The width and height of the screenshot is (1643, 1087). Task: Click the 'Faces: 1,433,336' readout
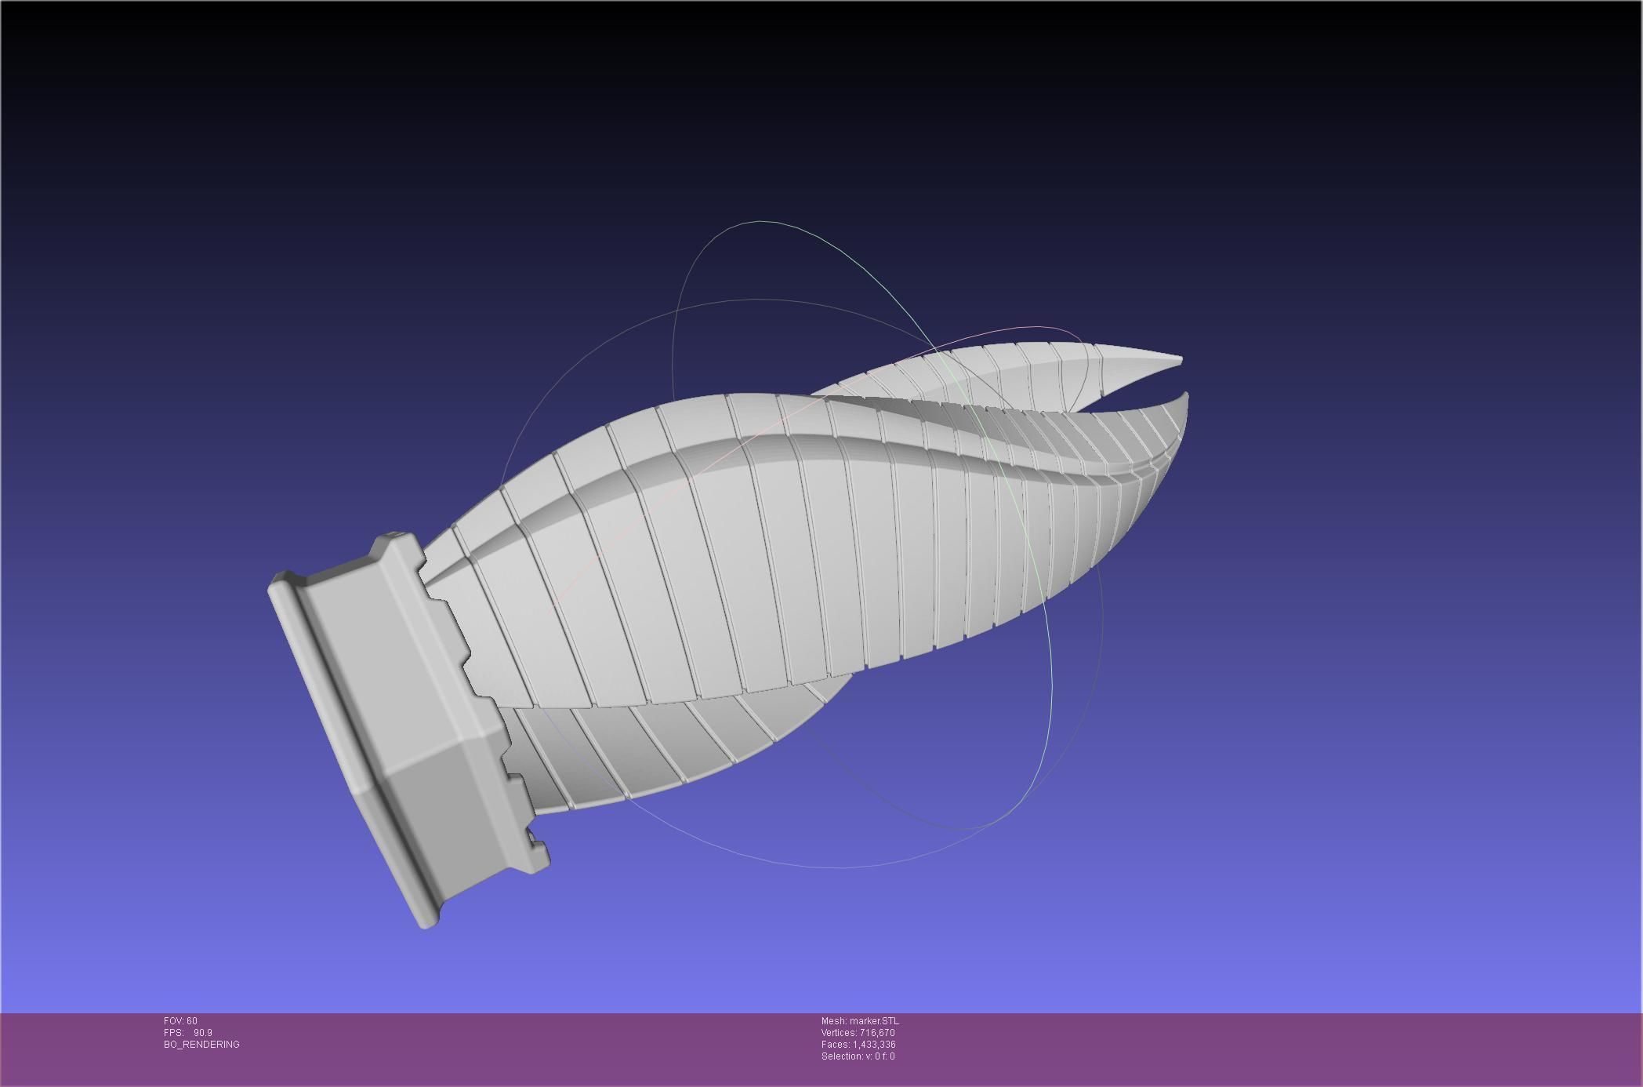click(x=858, y=1045)
